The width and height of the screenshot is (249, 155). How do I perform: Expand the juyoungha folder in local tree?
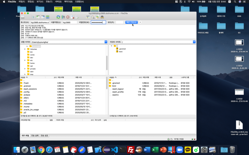(x=27, y=46)
